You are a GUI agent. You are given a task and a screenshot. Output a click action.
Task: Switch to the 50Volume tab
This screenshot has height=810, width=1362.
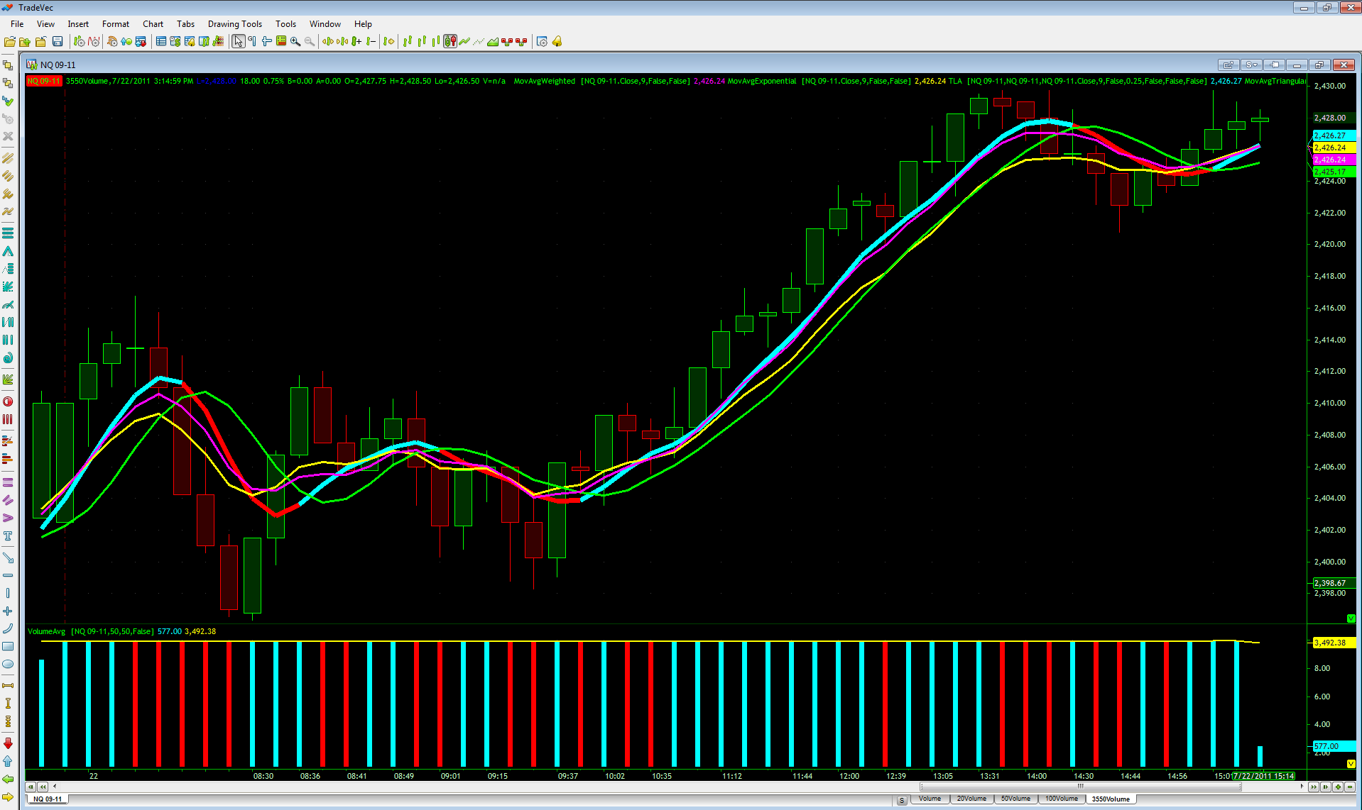click(1015, 799)
